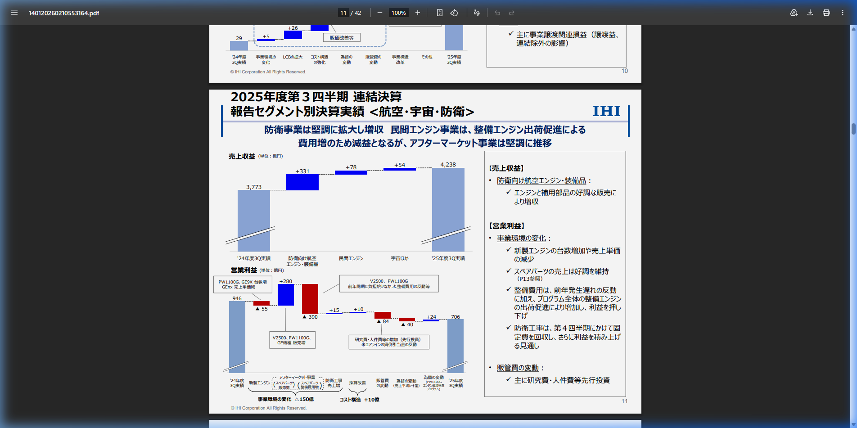Save the PDF to Google Drive
The image size is (857, 428).
point(794,13)
